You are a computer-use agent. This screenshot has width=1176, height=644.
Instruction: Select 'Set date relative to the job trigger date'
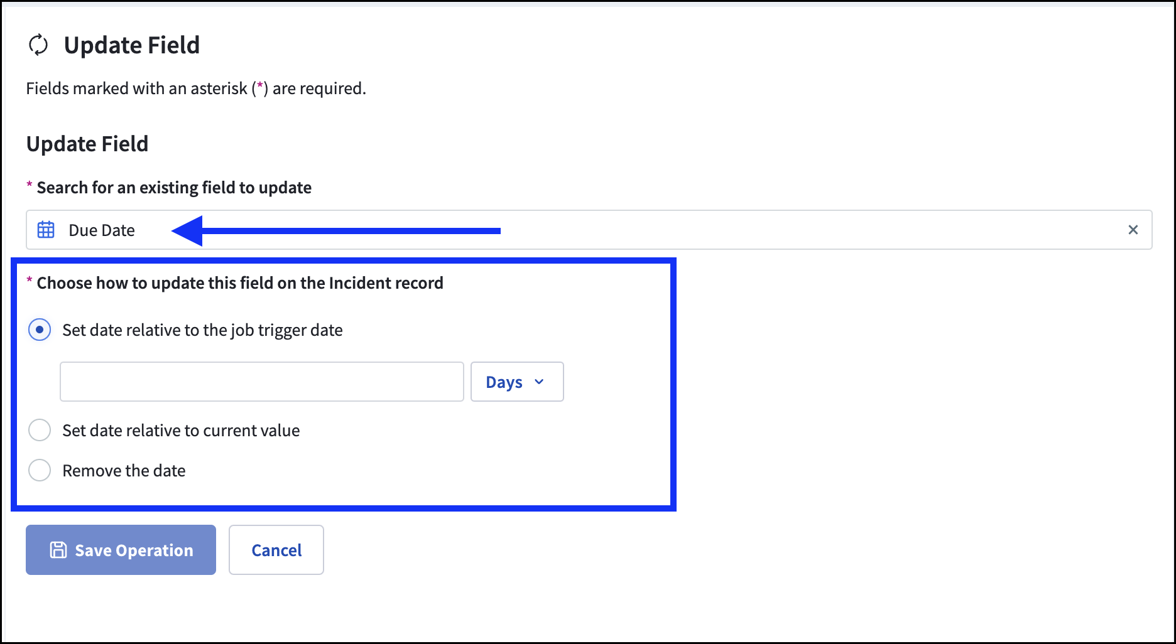tap(40, 330)
